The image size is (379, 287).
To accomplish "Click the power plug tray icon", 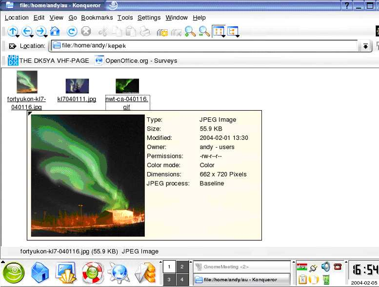I will tap(314, 268).
